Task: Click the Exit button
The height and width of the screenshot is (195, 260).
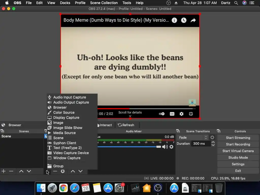Action: click(x=238, y=171)
